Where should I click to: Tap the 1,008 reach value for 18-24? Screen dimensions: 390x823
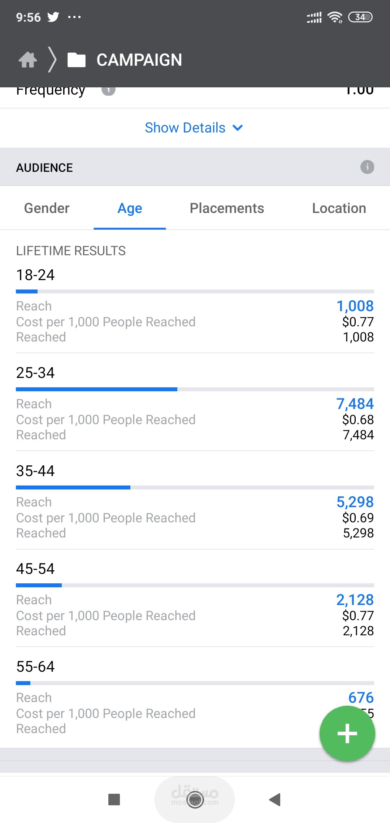click(355, 306)
